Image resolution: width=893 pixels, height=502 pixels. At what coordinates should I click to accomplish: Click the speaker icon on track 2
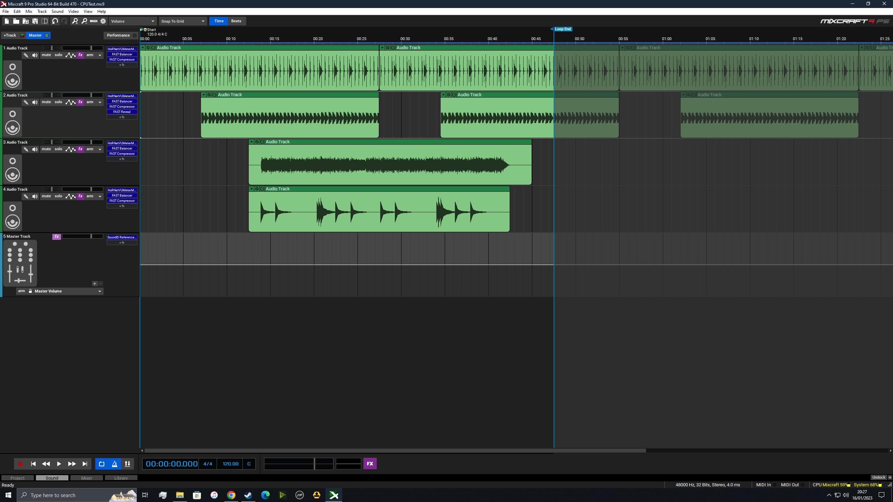coord(35,102)
